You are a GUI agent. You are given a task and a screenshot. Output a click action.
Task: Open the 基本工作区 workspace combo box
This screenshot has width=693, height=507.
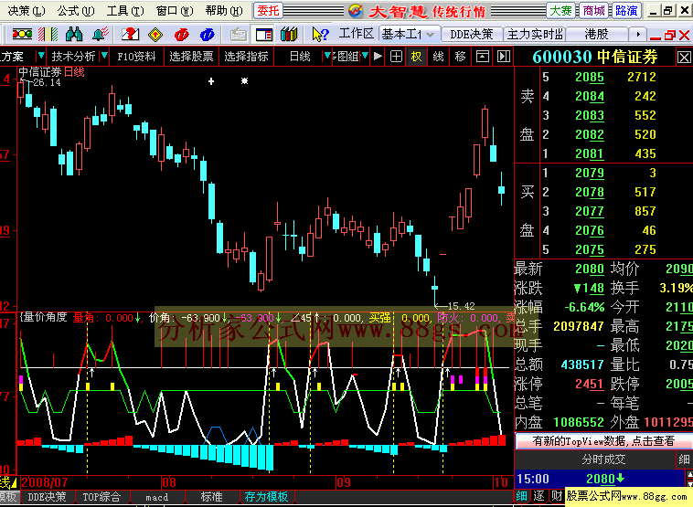click(409, 34)
